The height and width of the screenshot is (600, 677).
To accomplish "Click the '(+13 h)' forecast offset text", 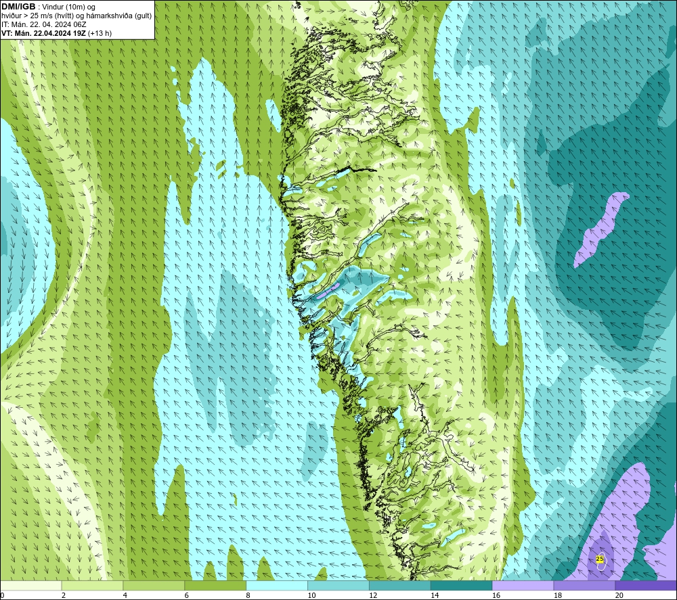I will click(x=100, y=33).
